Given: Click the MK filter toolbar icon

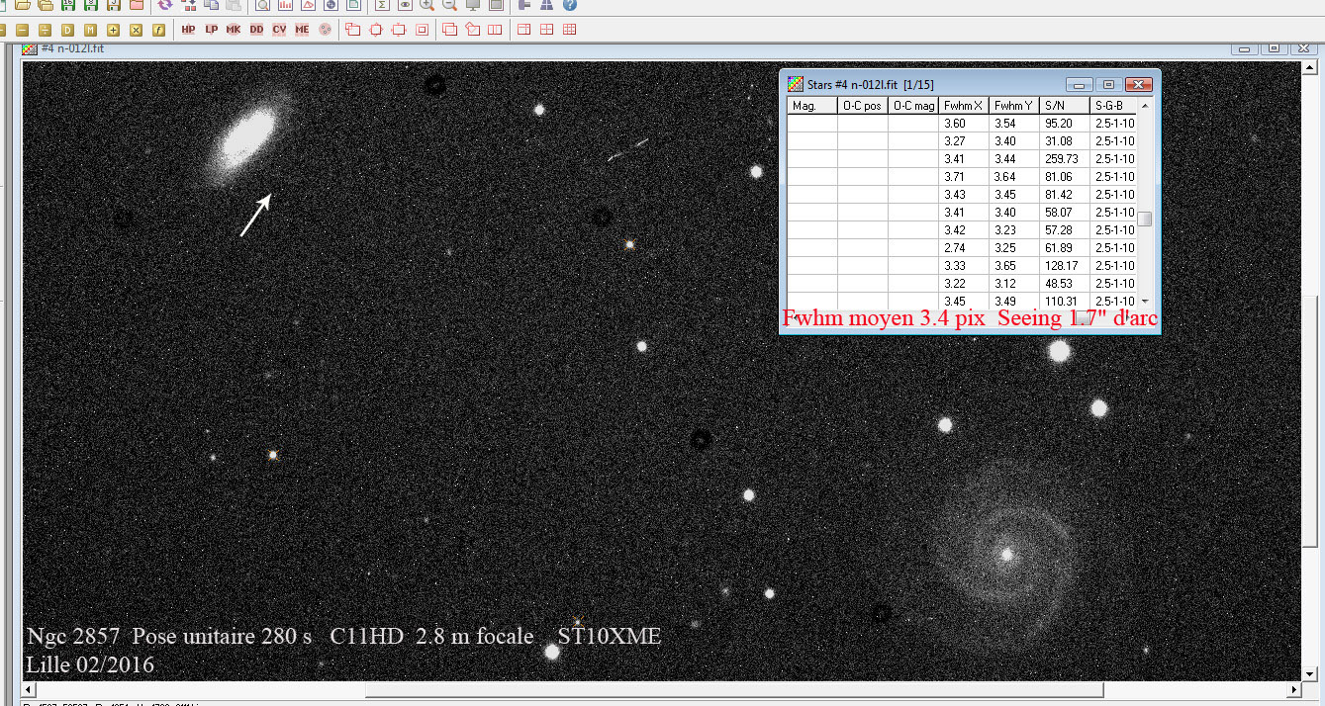Looking at the screenshot, I should (x=234, y=30).
